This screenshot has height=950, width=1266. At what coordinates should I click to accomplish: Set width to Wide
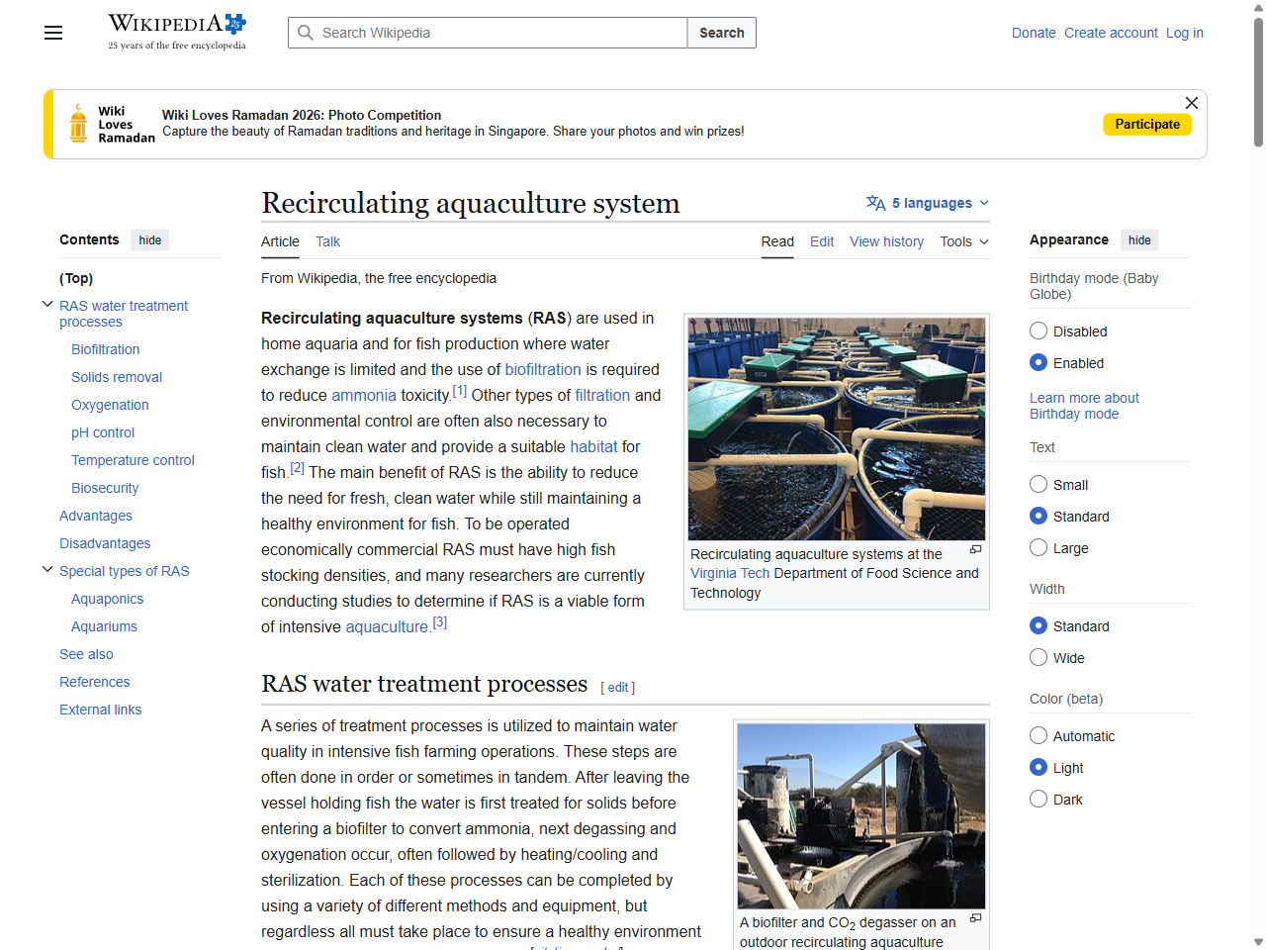1039,657
